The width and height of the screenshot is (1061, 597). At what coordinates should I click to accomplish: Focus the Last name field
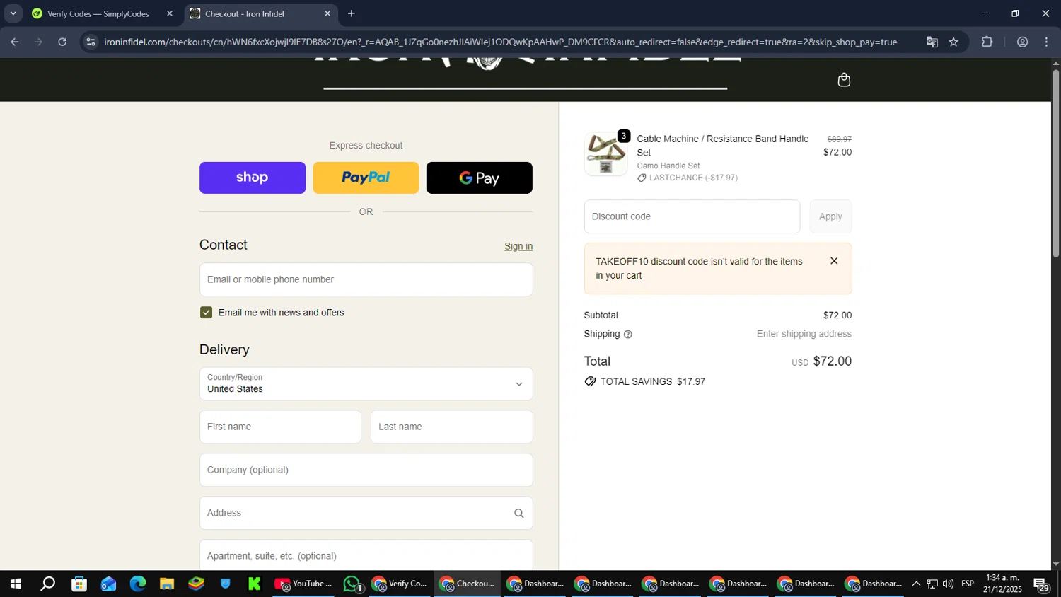click(x=451, y=427)
